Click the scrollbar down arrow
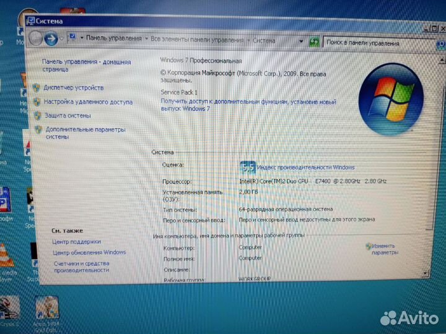This screenshot has width=446, height=334. [425, 273]
